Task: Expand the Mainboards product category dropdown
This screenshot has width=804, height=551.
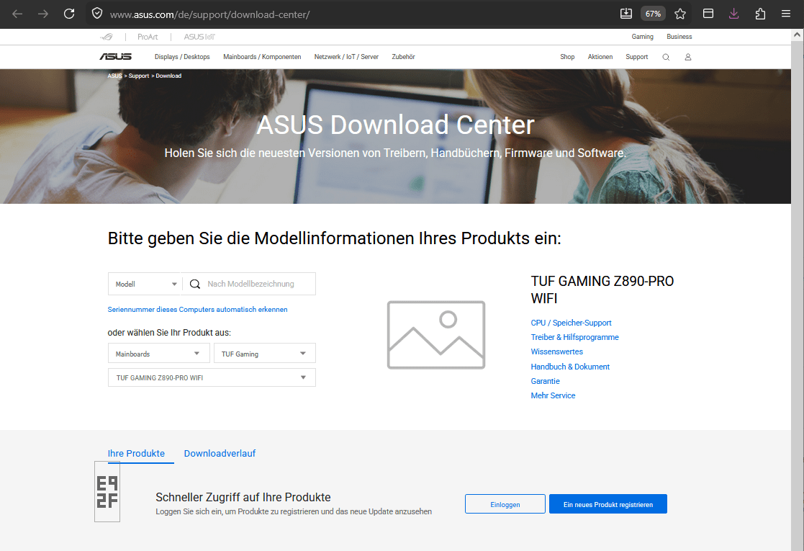Action: pyautogui.click(x=158, y=354)
